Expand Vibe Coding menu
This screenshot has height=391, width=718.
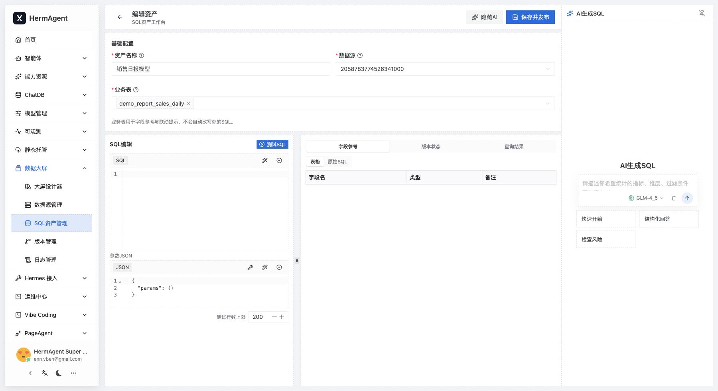click(x=52, y=315)
